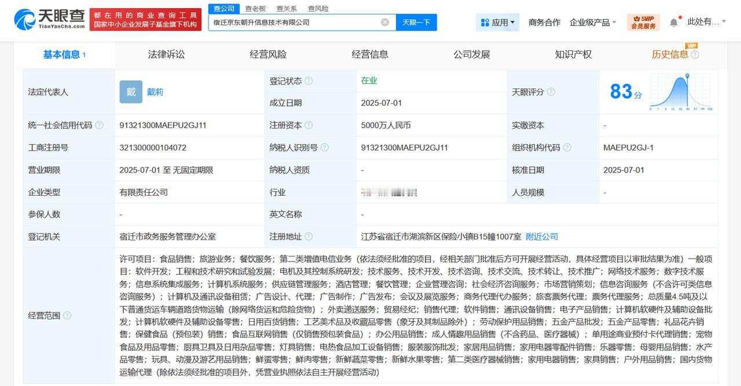Click the 天眼一下 search button
This screenshot has height=386, width=741.
click(416, 22)
